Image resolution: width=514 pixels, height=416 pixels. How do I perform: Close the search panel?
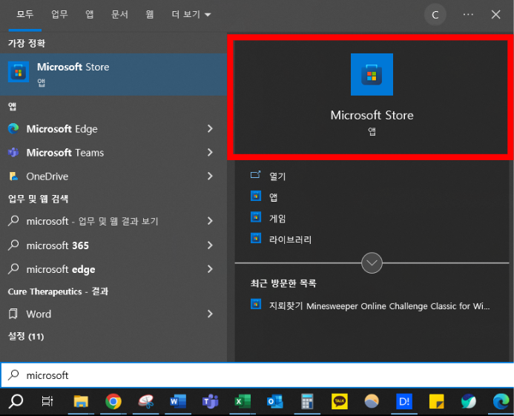pyautogui.click(x=495, y=14)
